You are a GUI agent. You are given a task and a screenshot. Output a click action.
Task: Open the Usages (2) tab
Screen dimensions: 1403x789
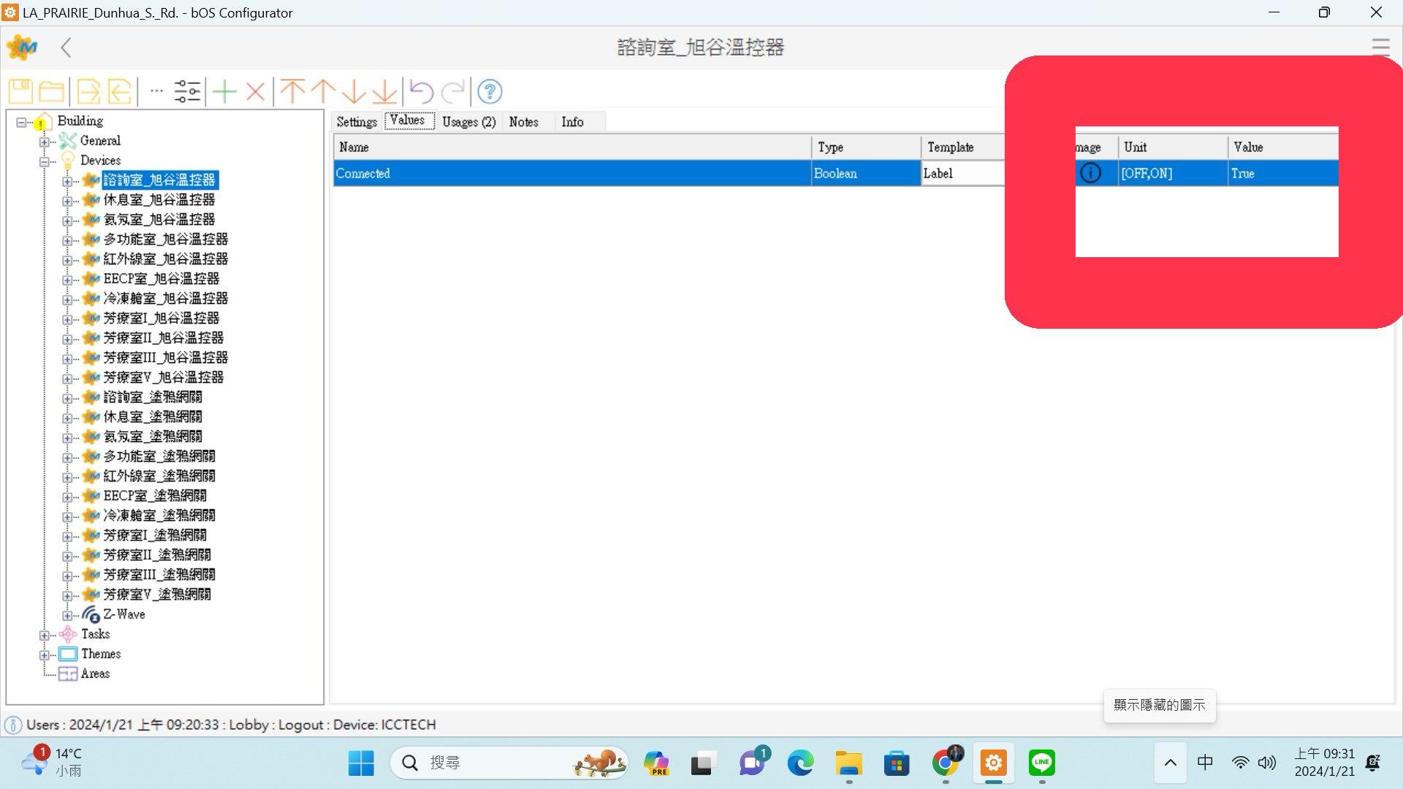tap(468, 122)
